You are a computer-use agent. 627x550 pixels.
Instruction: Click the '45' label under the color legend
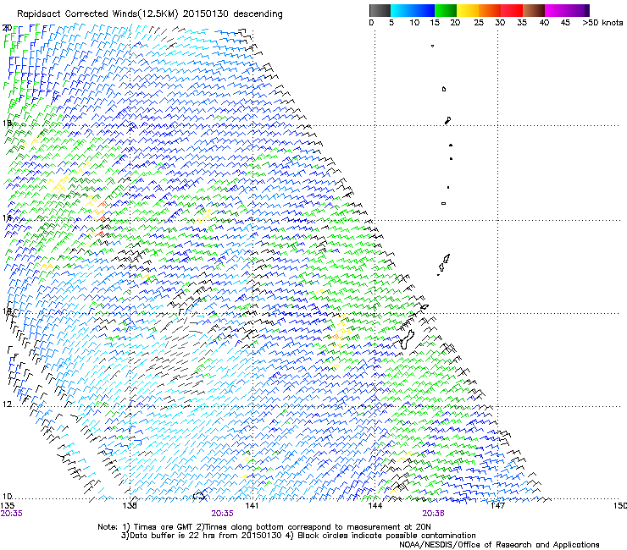565,23
